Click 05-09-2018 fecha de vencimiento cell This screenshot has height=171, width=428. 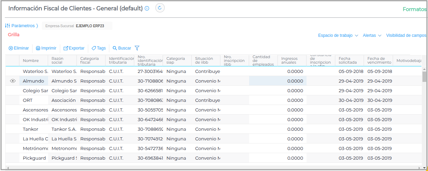coord(378,71)
